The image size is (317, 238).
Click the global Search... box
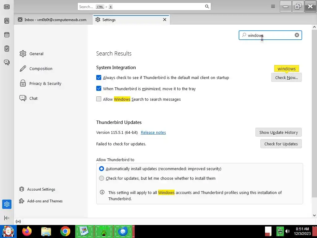144,7
